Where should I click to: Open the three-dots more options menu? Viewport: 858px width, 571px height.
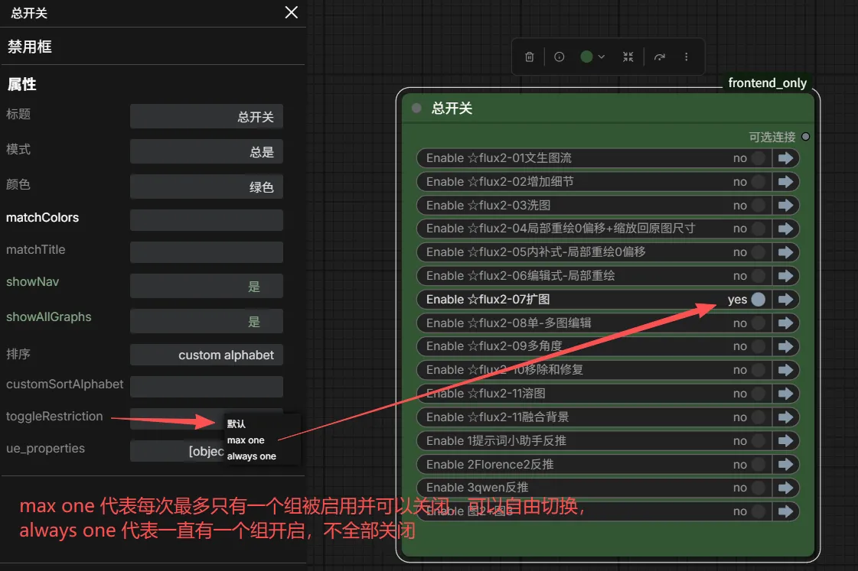tap(687, 57)
